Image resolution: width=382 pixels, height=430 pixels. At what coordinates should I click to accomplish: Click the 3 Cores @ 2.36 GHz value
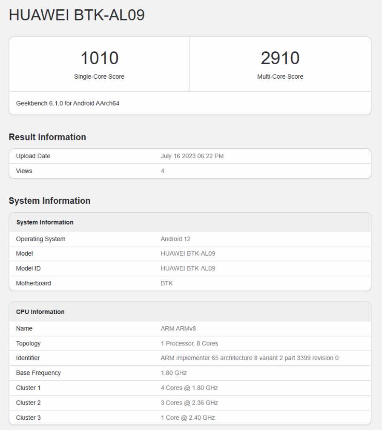189,403
